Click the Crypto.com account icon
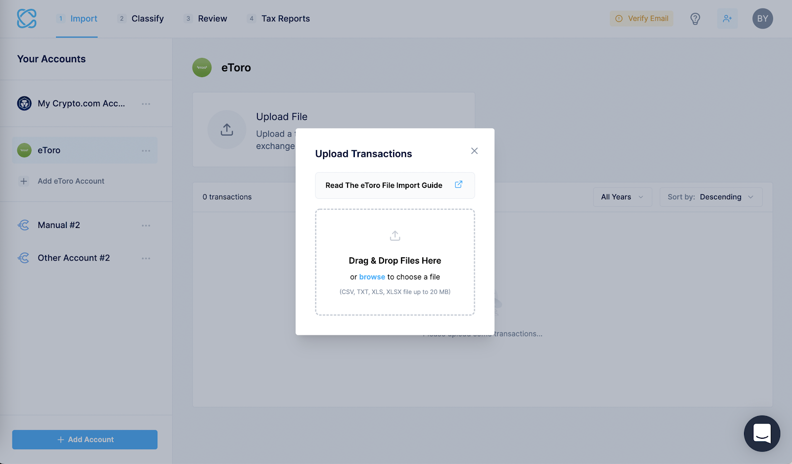 24,103
